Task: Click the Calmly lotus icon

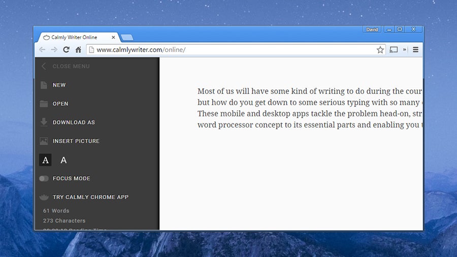Action: (x=44, y=197)
